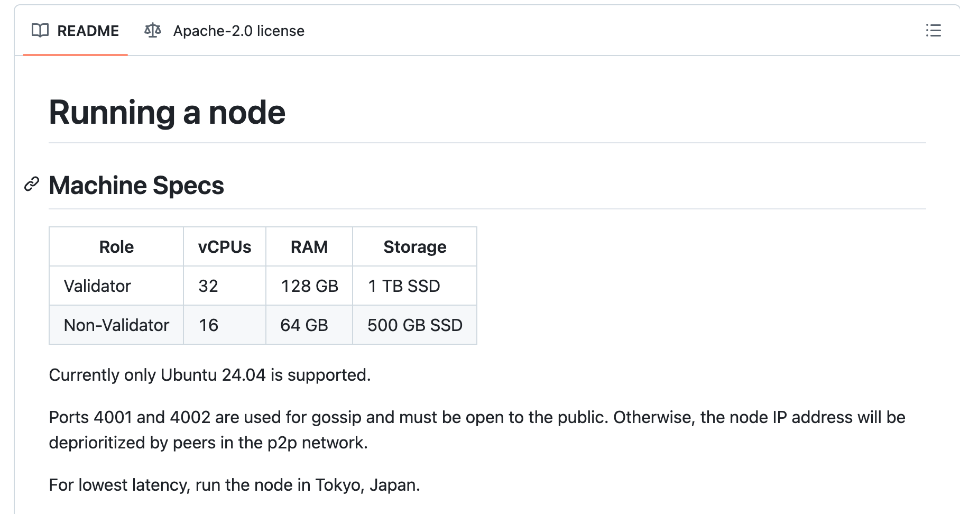Click the Ports 4001 and 4002 paragraph
Image resolution: width=960 pixels, height=514 pixels.
point(477,430)
